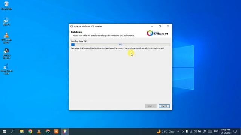The height and width of the screenshot is (135, 241).
Task: Click the battery tray icon
Action: tap(200, 132)
